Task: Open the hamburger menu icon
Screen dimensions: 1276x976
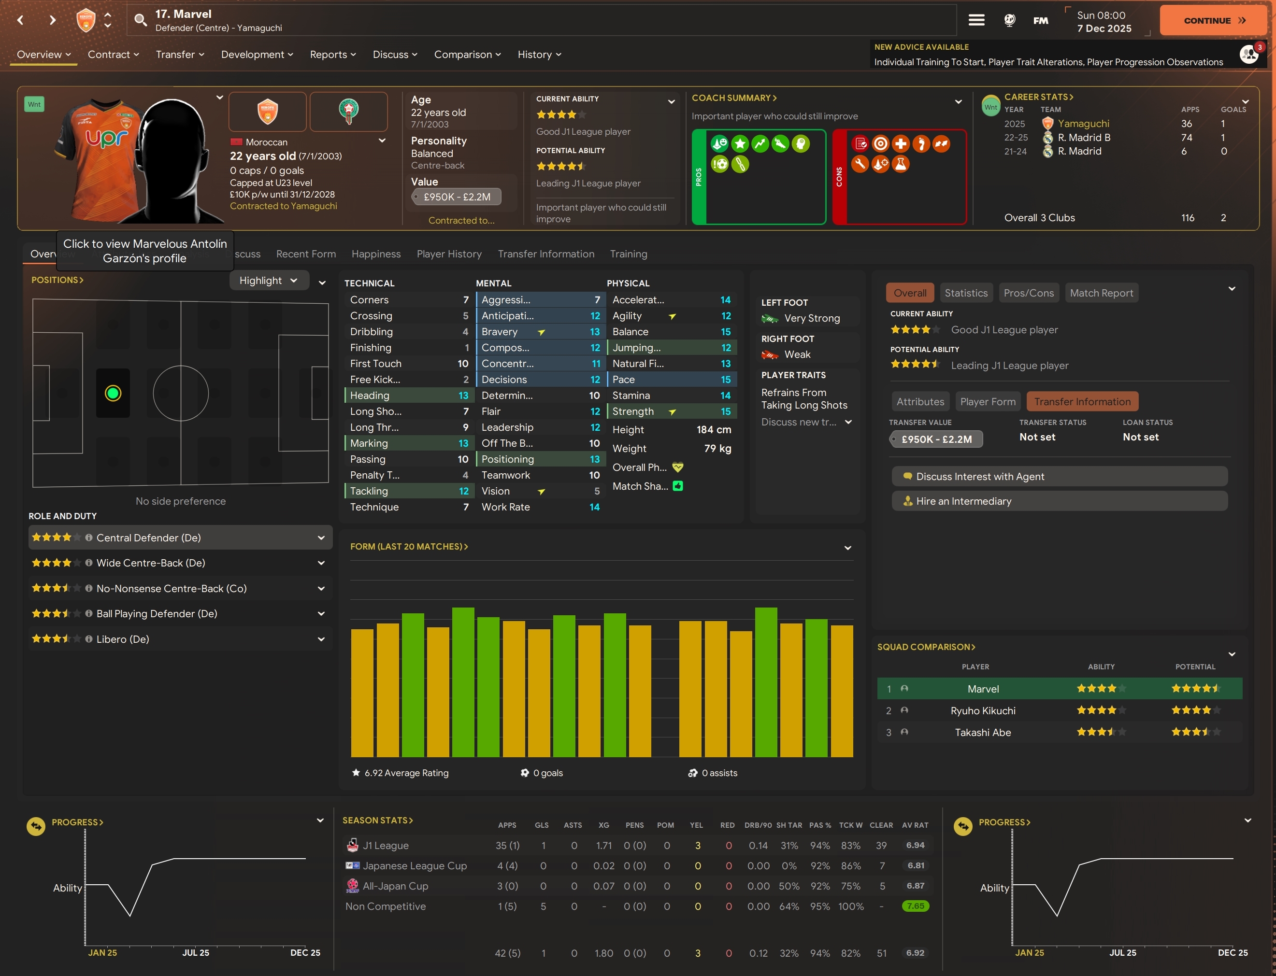Action: 976,20
